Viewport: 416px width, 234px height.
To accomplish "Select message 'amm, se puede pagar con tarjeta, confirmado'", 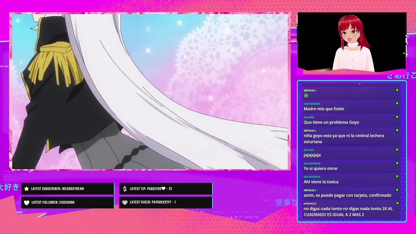I will click(347, 195).
